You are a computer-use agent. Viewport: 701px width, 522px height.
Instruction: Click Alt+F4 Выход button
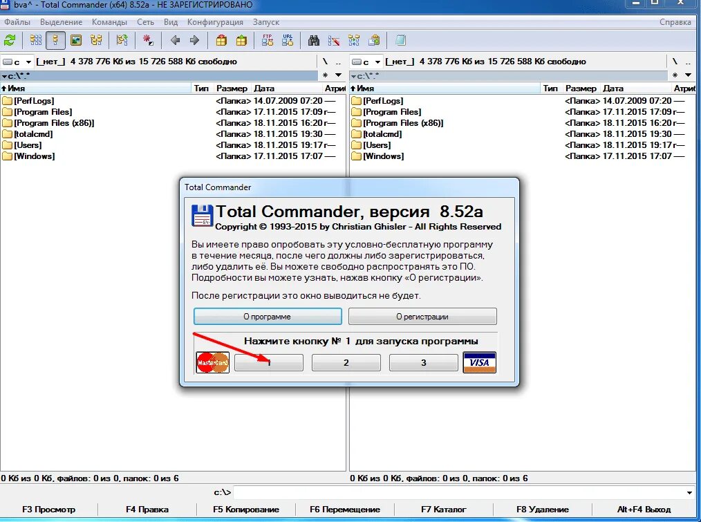pyautogui.click(x=644, y=510)
